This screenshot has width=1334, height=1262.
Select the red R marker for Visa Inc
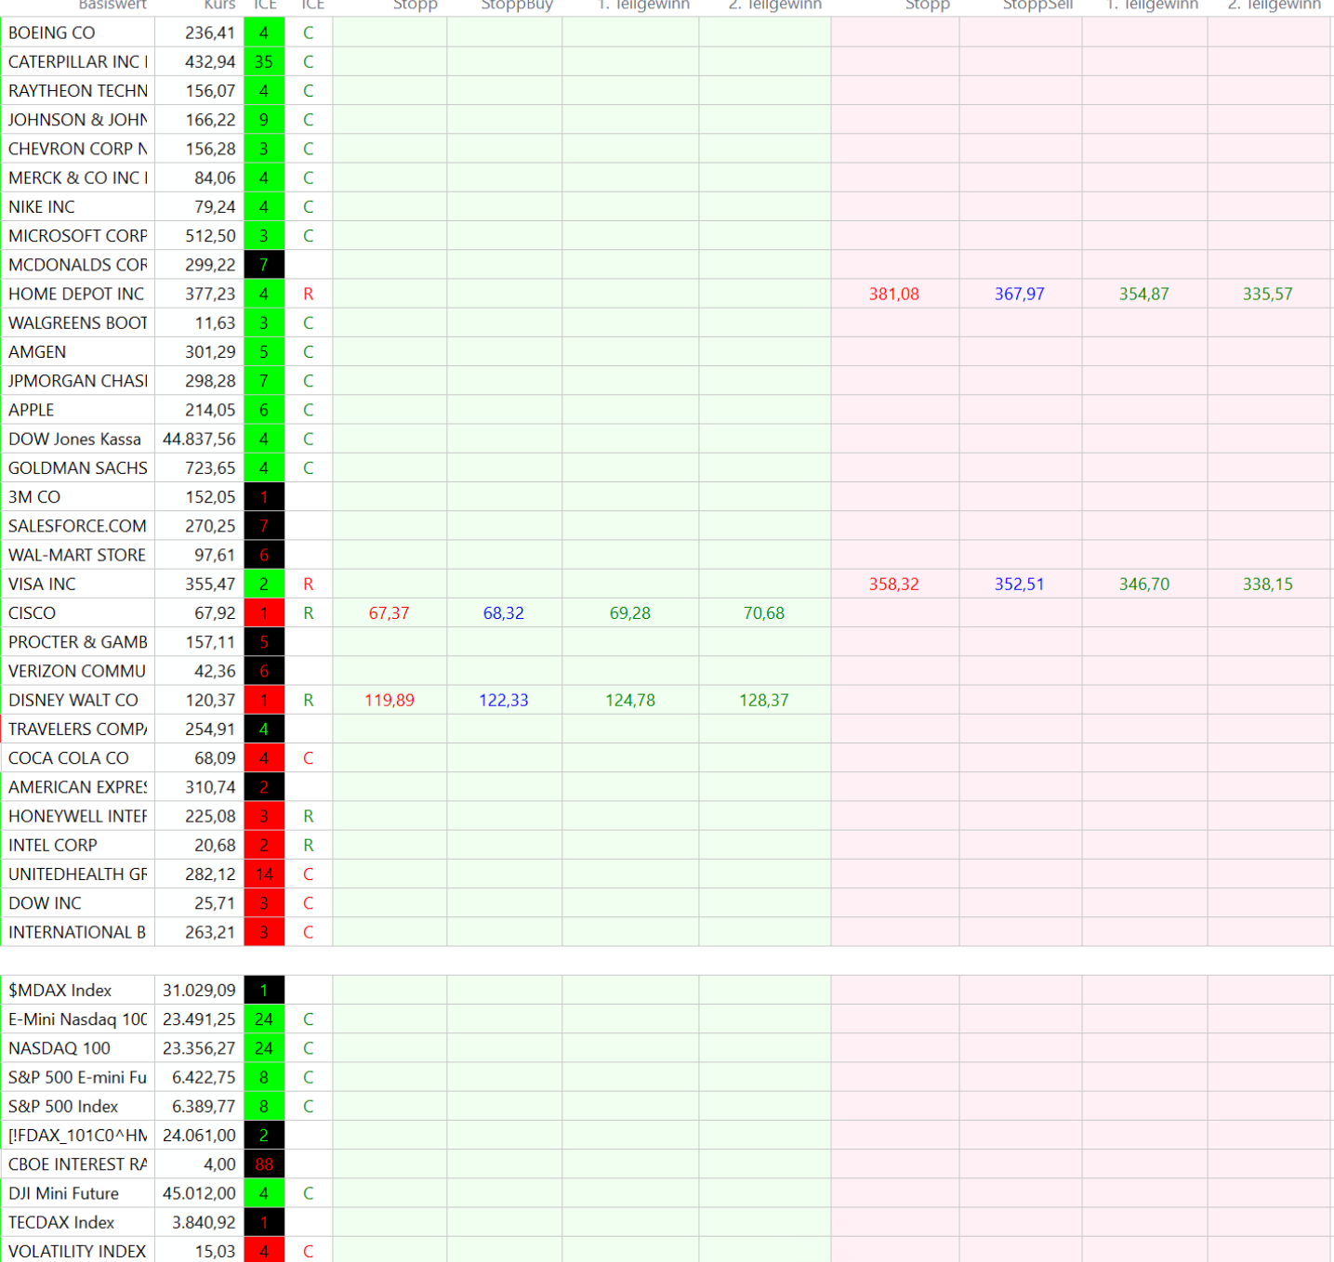[308, 584]
